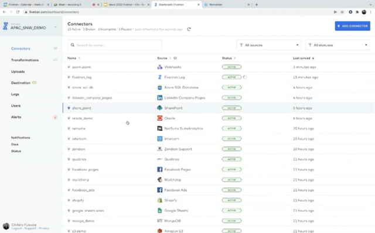This screenshot has width=375, height=233.
Task: Open the Docs link
Action: tap(15, 145)
